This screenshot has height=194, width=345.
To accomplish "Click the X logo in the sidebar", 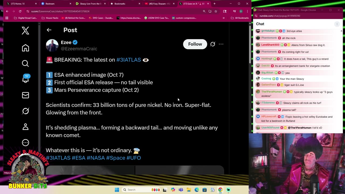I will click(25, 31).
